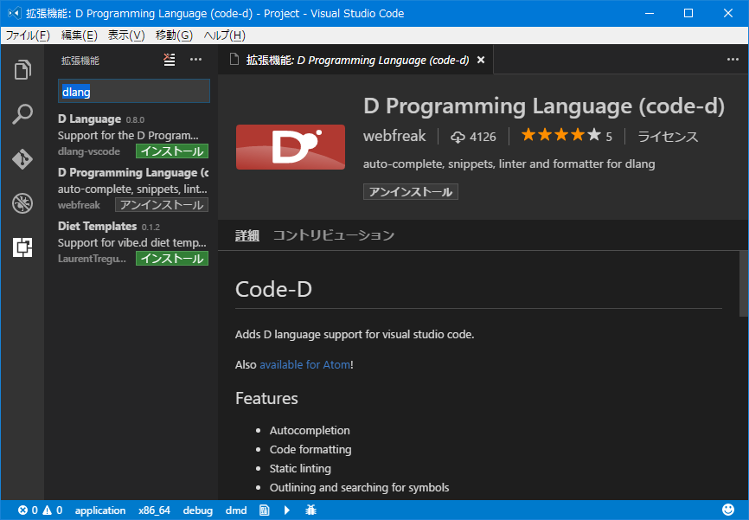The height and width of the screenshot is (520, 749).
Task: Click the download count cloud icon
Action: [458, 138]
